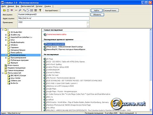
Task: Click the Обновить button
Action: [97, 15]
